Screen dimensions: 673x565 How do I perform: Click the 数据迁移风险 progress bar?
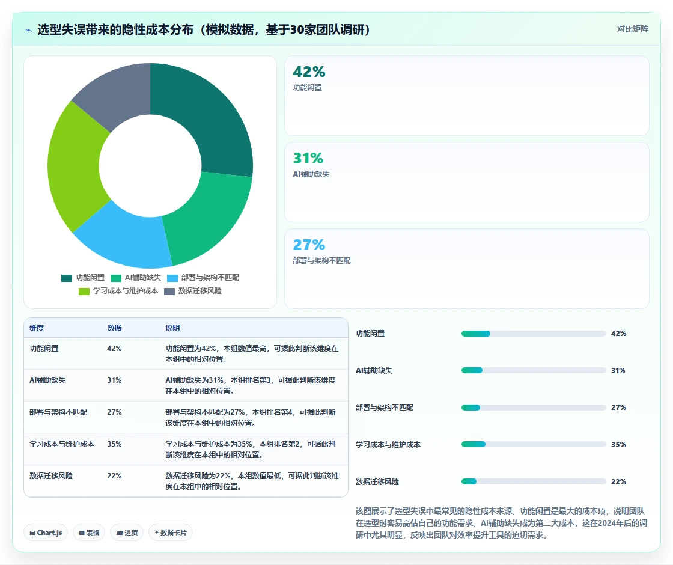pyautogui.click(x=534, y=481)
